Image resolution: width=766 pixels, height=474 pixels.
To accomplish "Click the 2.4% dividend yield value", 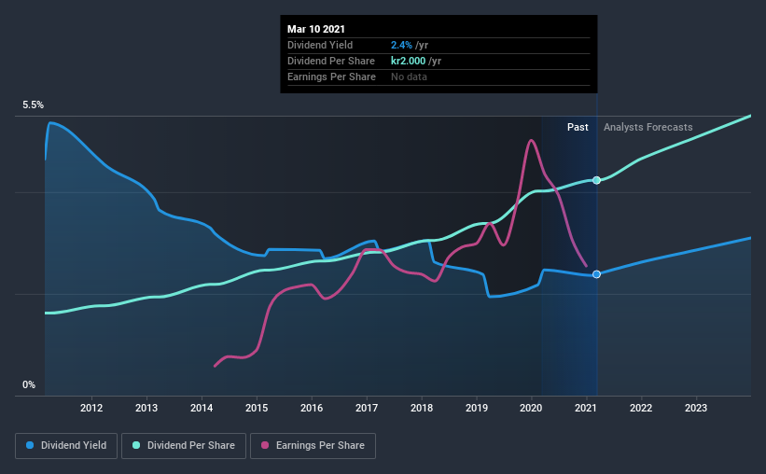I will pyautogui.click(x=401, y=45).
